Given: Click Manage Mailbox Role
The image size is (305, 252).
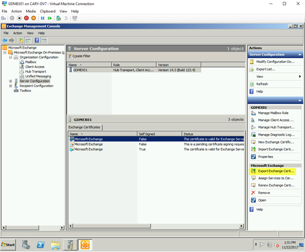Looking at the screenshot, I should point(273,113).
